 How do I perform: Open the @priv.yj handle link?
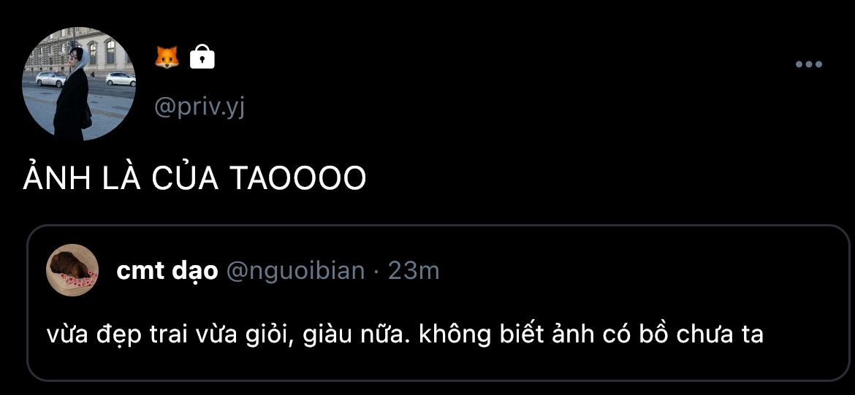(x=199, y=107)
